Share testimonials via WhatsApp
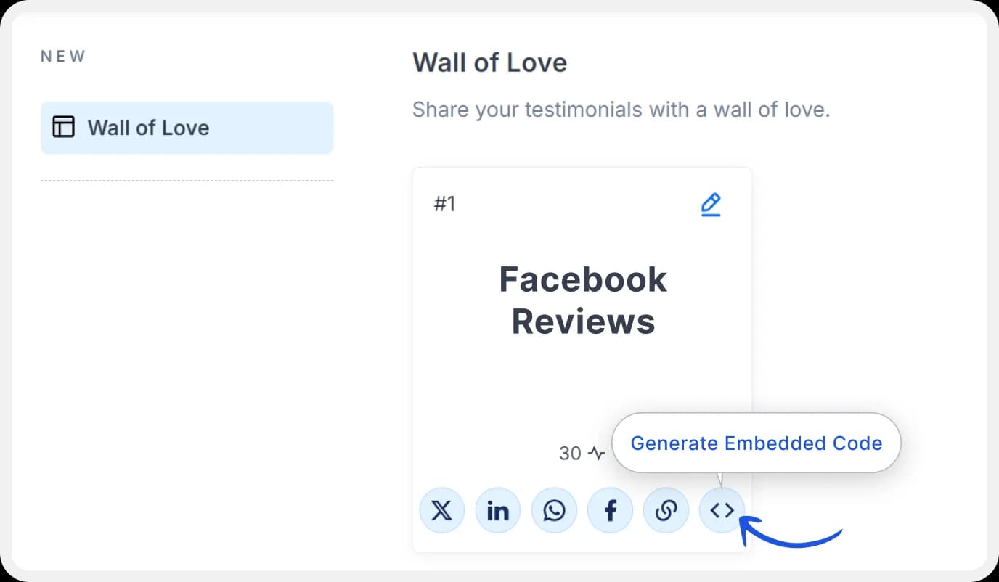This screenshot has height=582, width=999. click(x=554, y=510)
